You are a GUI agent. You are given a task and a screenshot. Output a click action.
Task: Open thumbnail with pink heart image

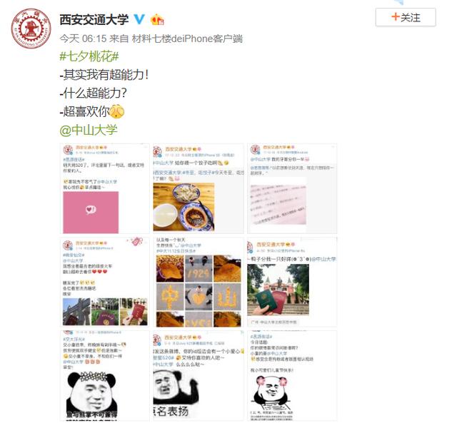pos(105,188)
